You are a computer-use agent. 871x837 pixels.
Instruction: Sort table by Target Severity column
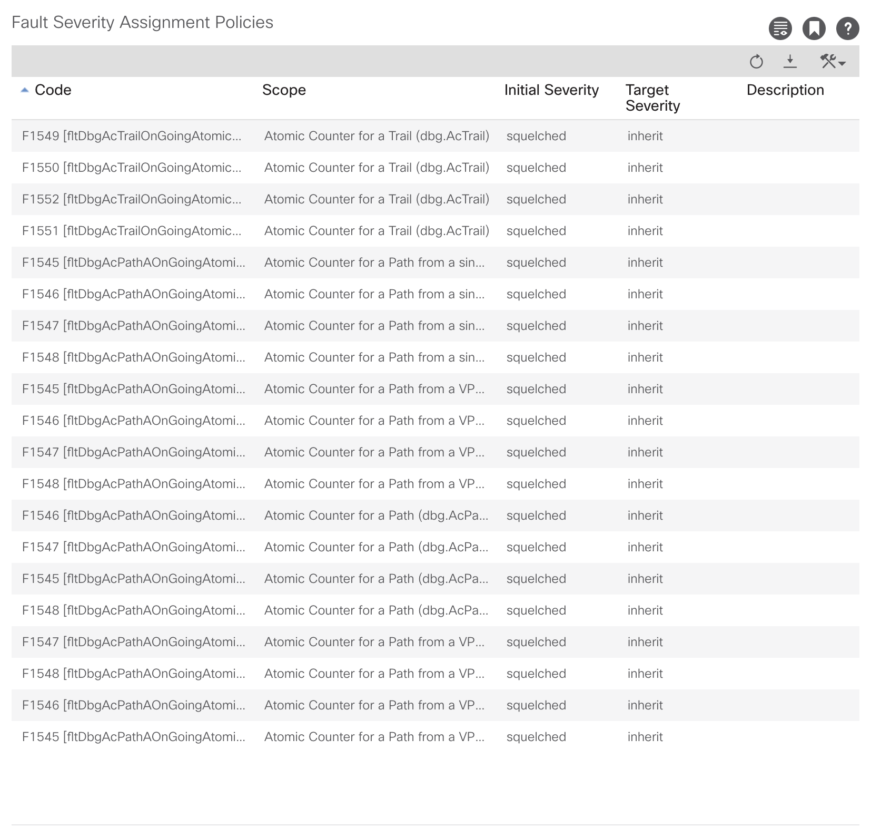652,98
